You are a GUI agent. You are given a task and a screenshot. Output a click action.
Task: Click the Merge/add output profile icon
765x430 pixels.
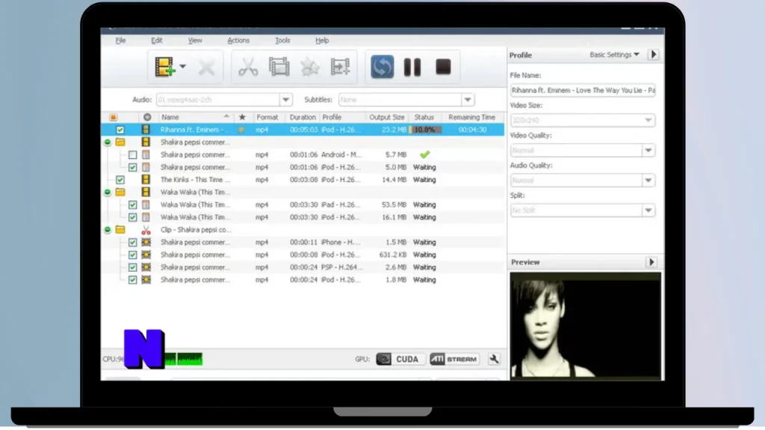[x=340, y=66]
